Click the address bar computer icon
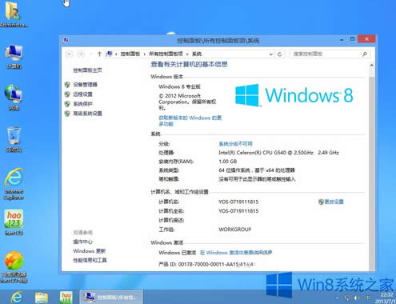 (110, 54)
